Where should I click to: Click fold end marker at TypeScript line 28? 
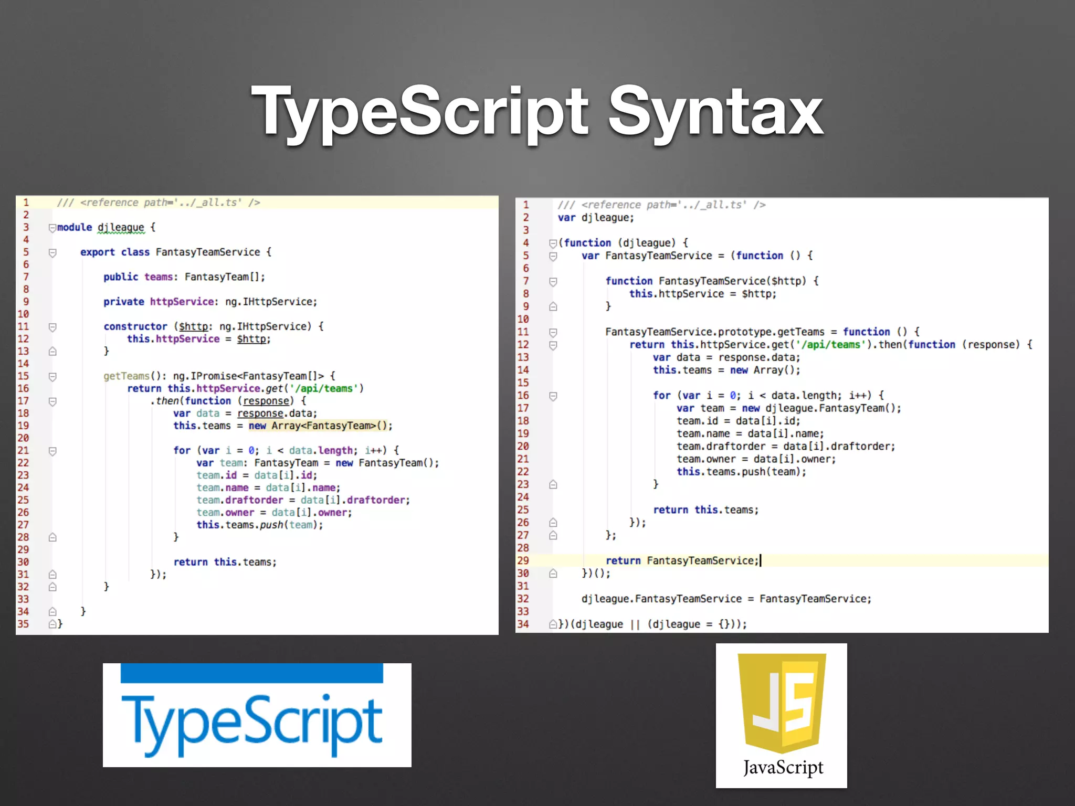[52, 537]
